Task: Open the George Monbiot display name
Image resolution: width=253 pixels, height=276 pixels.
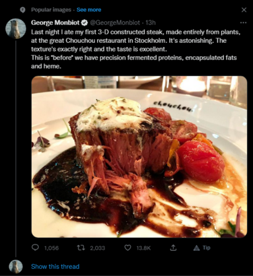Action: 55,22
